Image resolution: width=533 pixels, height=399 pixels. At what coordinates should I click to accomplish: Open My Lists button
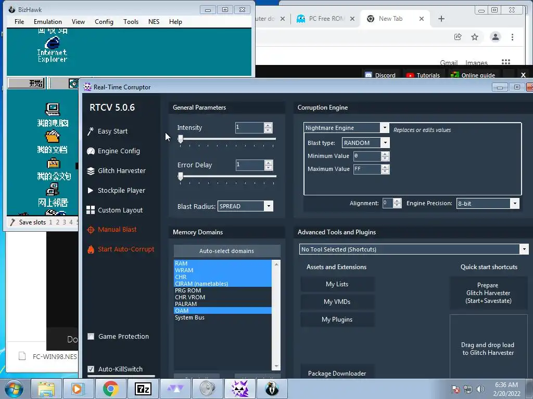tap(337, 284)
